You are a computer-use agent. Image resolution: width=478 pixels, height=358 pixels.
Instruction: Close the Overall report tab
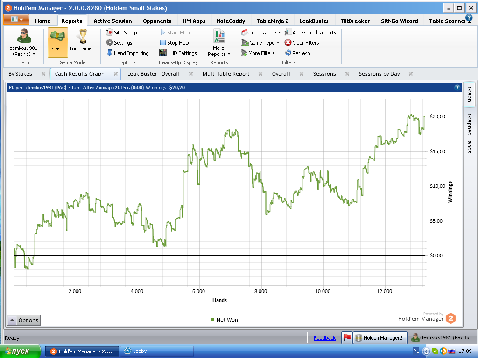point(301,74)
